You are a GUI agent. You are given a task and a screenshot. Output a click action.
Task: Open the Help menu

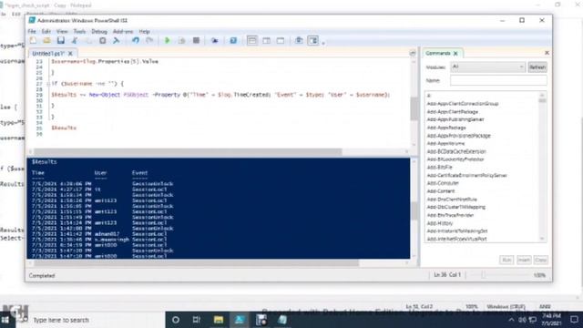point(144,32)
